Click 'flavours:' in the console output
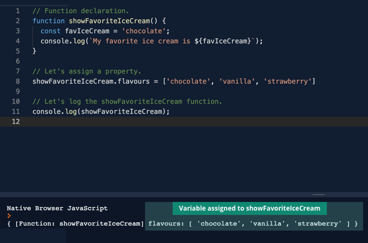The width and height of the screenshot is (368, 243). click(x=166, y=224)
